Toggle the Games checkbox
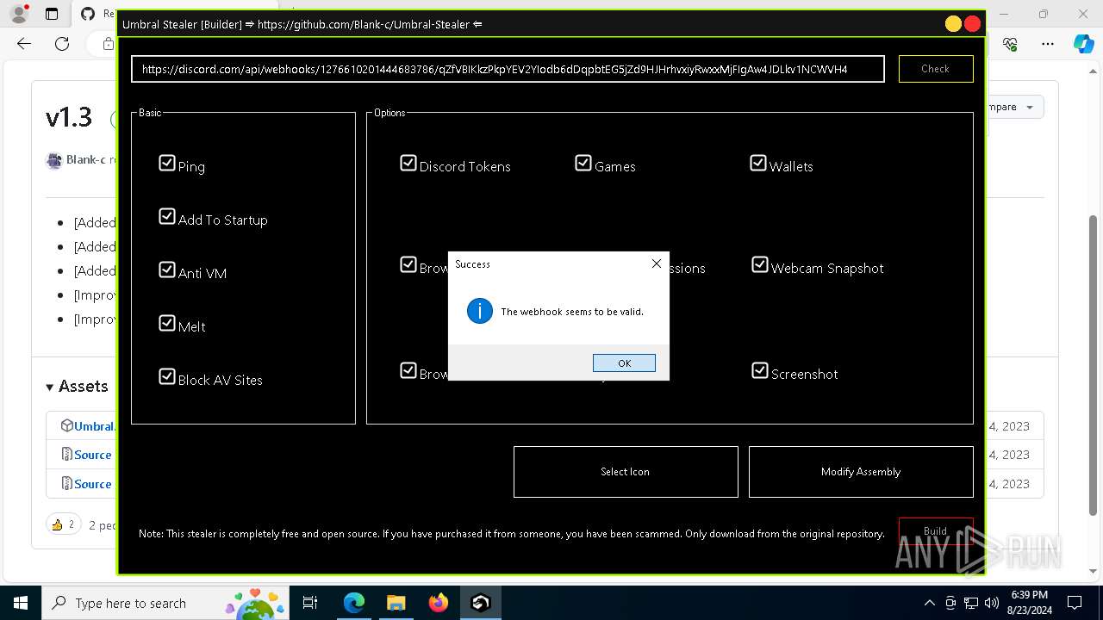Image resolution: width=1103 pixels, height=620 pixels. [x=583, y=163]
